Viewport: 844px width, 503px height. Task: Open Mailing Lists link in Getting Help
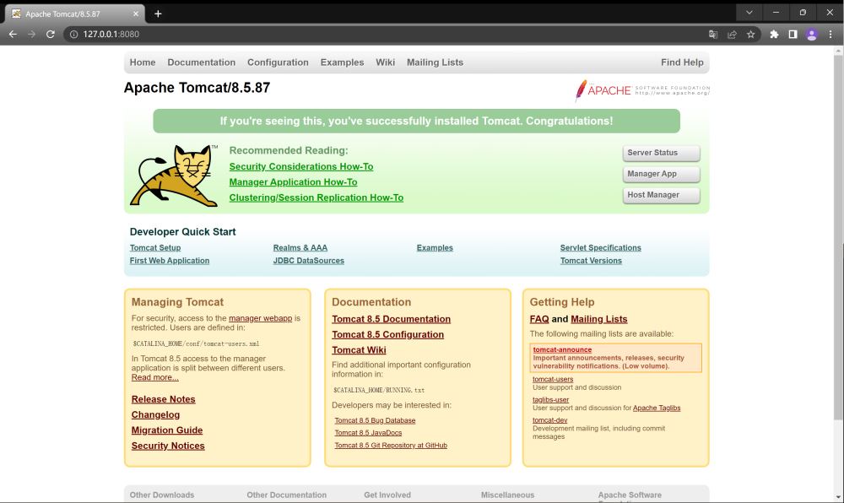pyautogui.click(x=599, y=319)
